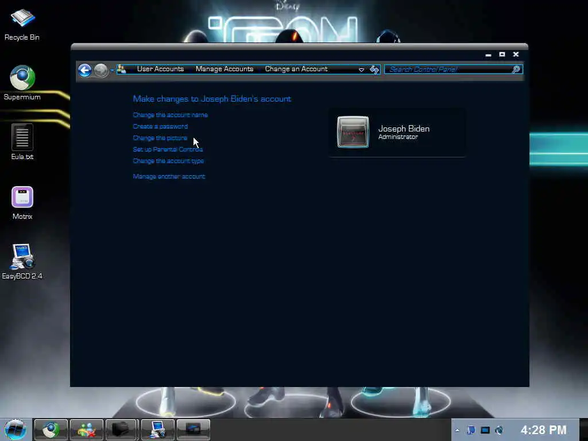Navigate to Manage Accounts breadcrumb
This screenshot has height=441, width=588.
tap(225, 69)
